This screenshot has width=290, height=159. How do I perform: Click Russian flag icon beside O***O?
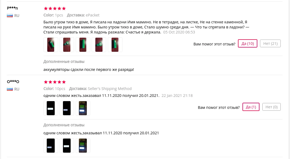pos(10,89)
